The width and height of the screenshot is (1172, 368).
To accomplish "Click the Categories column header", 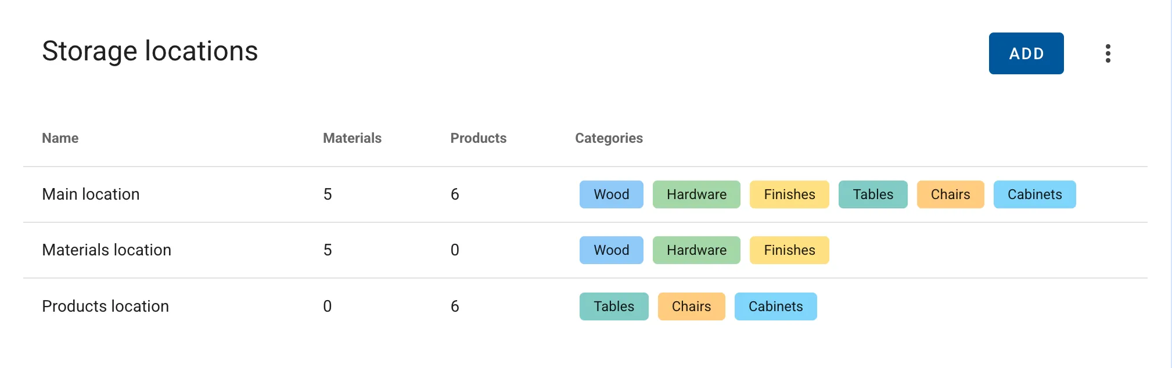I will (x=609, y=138).
